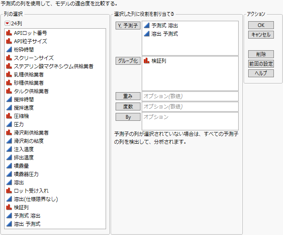Click the 噴霧器圧力 continuous icon

tap(9, 174)
